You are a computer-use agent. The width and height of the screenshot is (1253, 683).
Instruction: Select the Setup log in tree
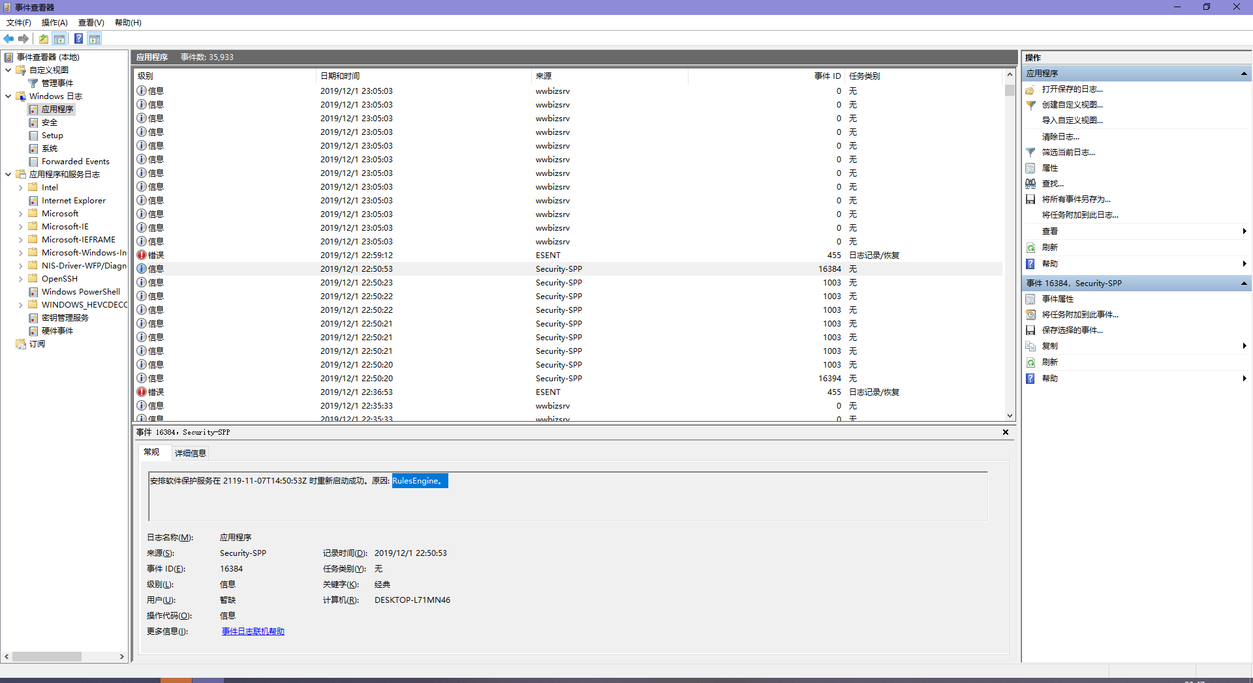[52, 136]
